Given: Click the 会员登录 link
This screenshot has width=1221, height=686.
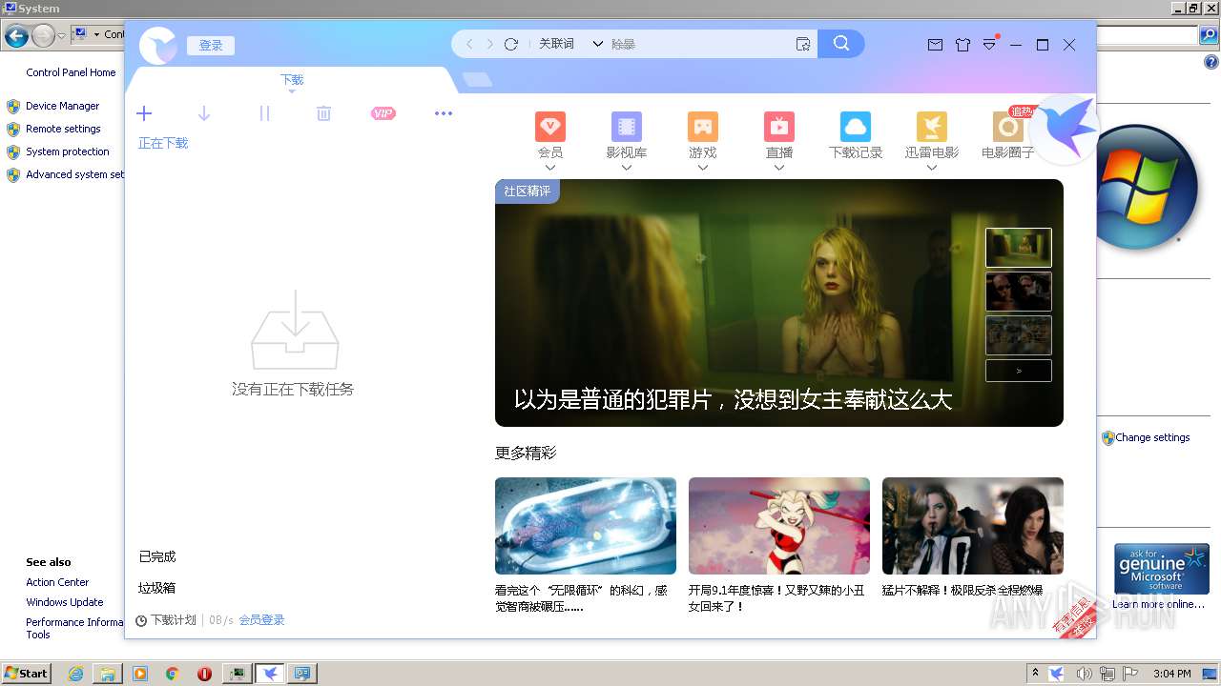Looking at the screenshot, I should (262, 620).
